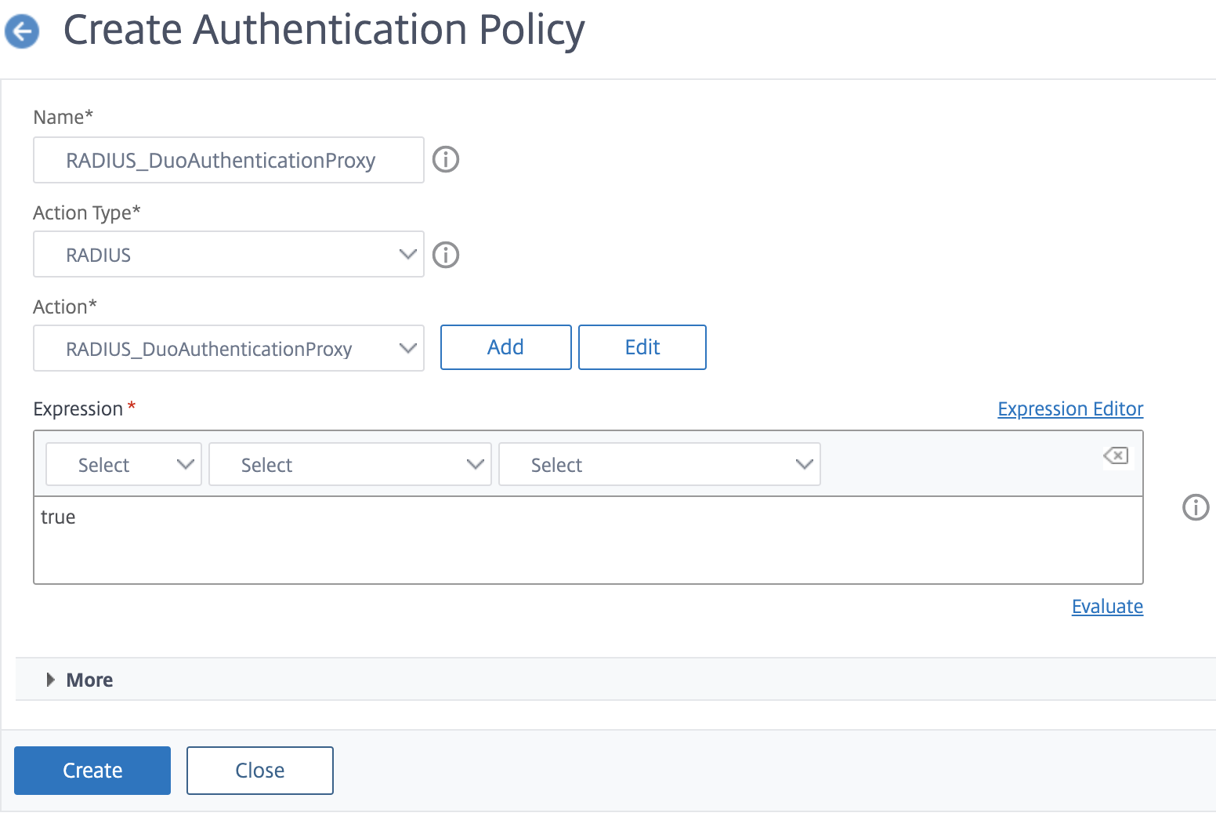Viewport: 1216px width, 820px height.
Task: Open the Expression Editor link
Action: [1069, 408]
